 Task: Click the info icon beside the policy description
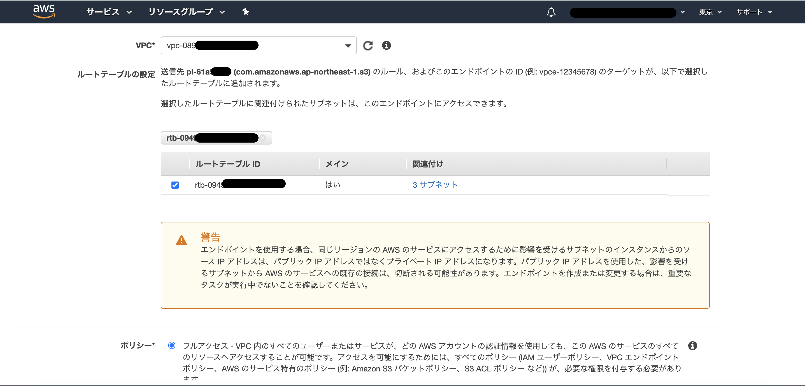[693, 345]
